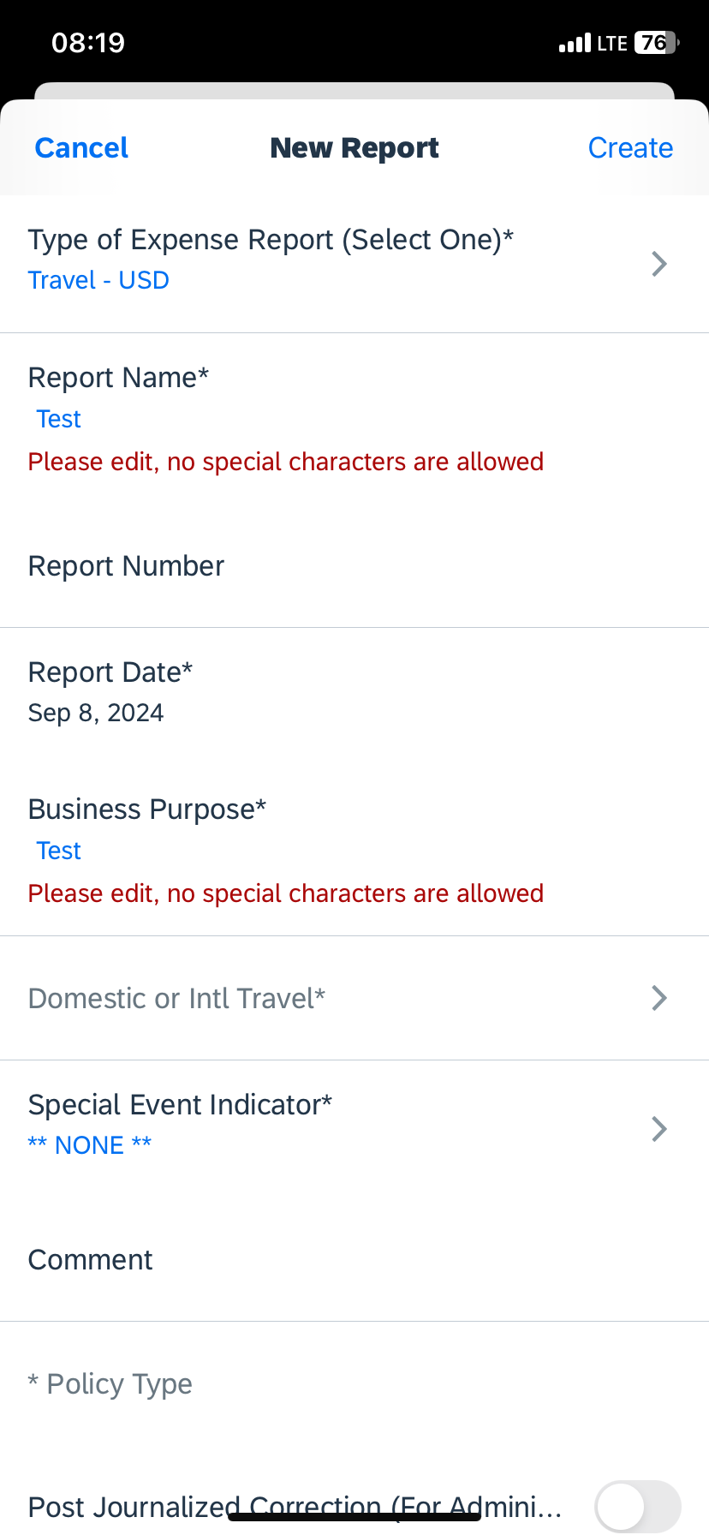Tap the New Report screen title
Image resolution: width=709 pixels, height=1535 pixels.
pos(354,147)
